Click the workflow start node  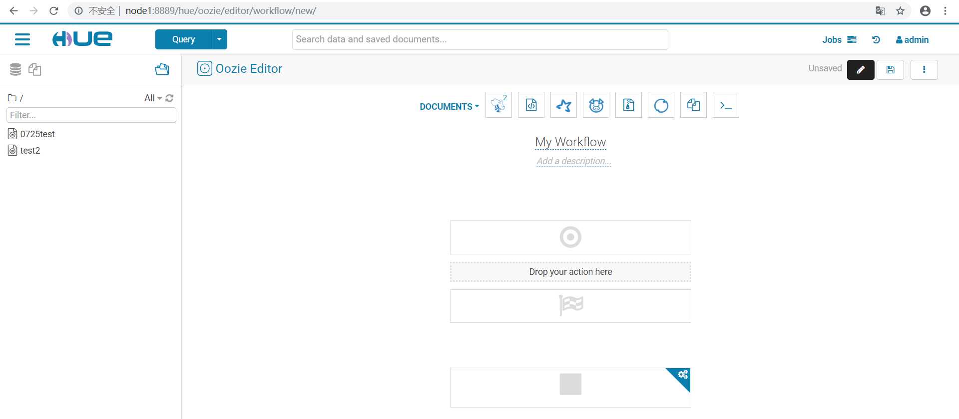pyautogui.click(x=570, y=237)
